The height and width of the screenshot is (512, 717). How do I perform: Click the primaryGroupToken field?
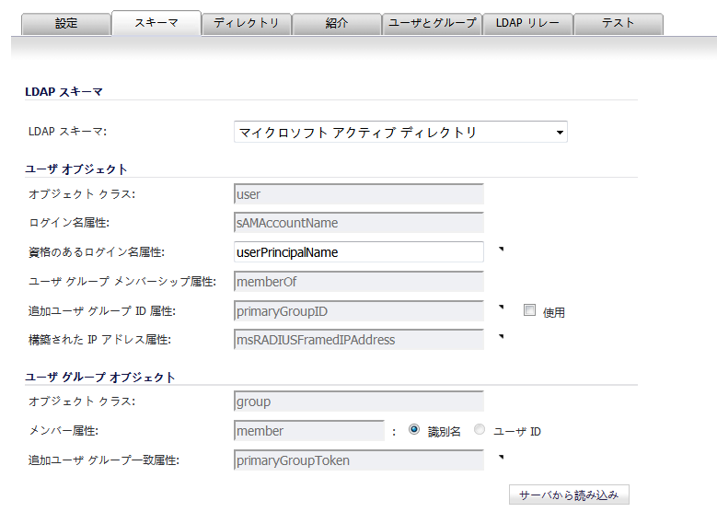[359, 460]
